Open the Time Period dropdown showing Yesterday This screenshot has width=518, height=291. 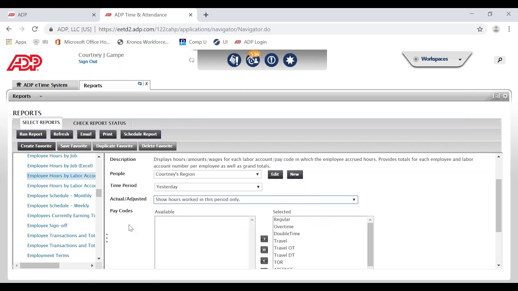208,187
